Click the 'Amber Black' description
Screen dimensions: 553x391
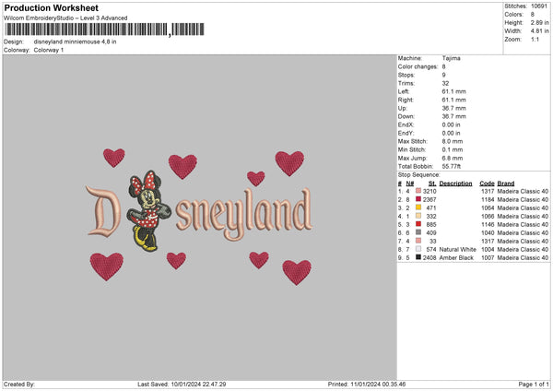[456, 258]
